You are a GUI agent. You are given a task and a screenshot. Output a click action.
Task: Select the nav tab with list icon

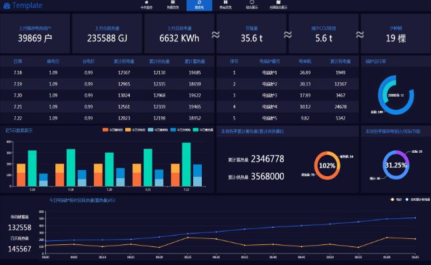pos(173,5)
